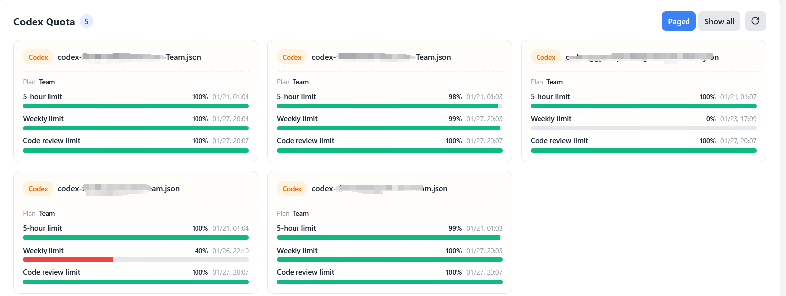
Task: Click the Codex badge on the third card
Action: (x=546, y=57)
